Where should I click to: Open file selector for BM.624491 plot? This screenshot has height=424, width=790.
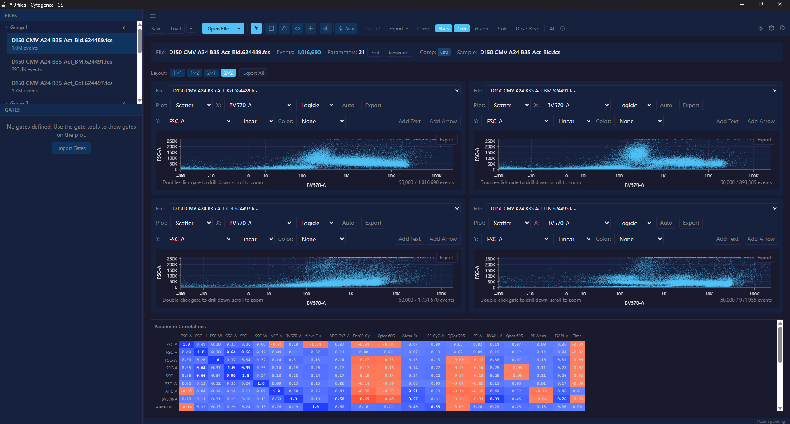[632, 91]
